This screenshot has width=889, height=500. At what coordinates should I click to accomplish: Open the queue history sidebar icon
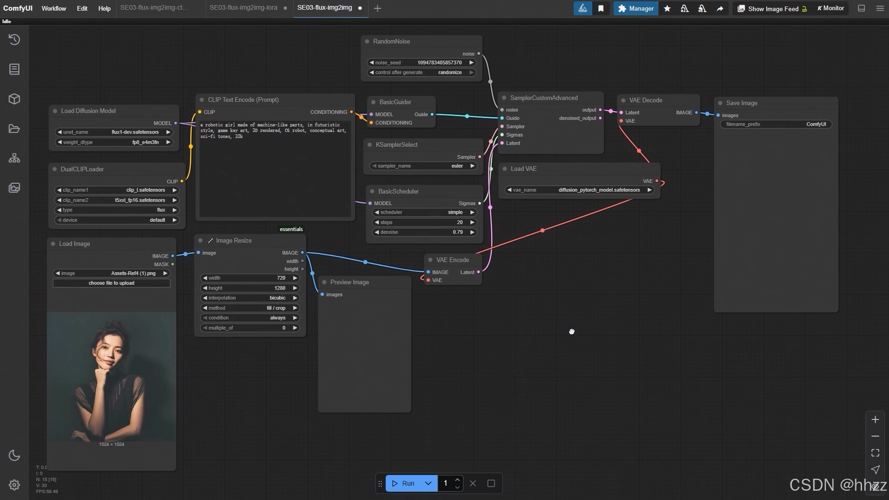point(14,40)
